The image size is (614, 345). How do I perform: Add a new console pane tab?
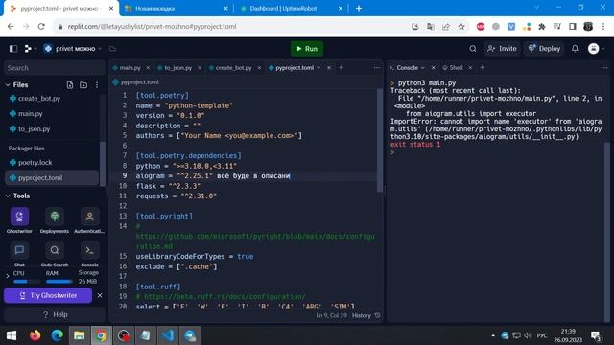(482, 68)
